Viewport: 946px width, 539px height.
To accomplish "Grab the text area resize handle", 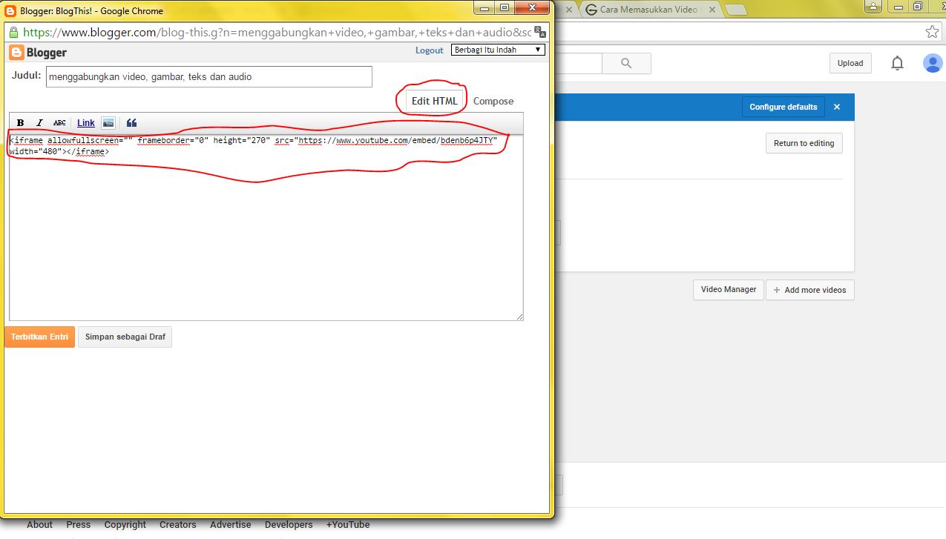I will point(519,317).
